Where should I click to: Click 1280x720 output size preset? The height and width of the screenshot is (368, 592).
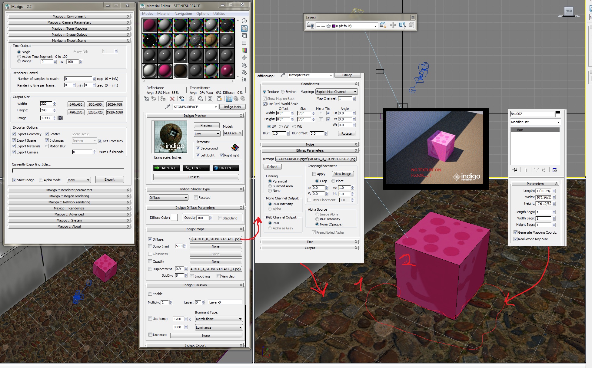pos(95,112)
